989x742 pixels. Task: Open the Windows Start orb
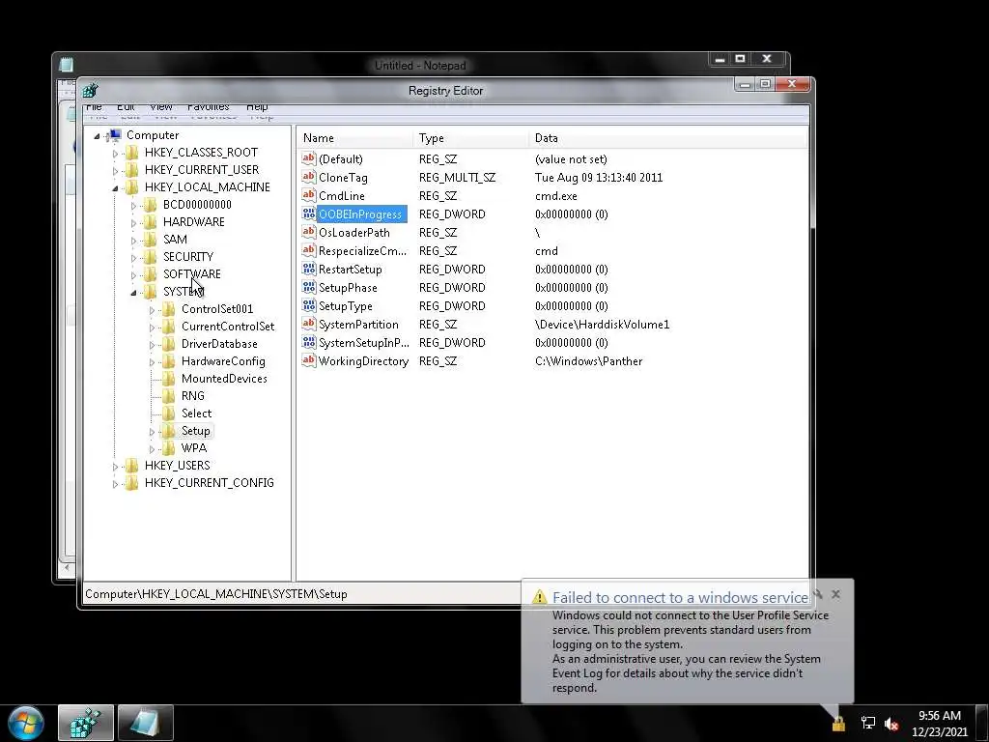tap(26, 723)
